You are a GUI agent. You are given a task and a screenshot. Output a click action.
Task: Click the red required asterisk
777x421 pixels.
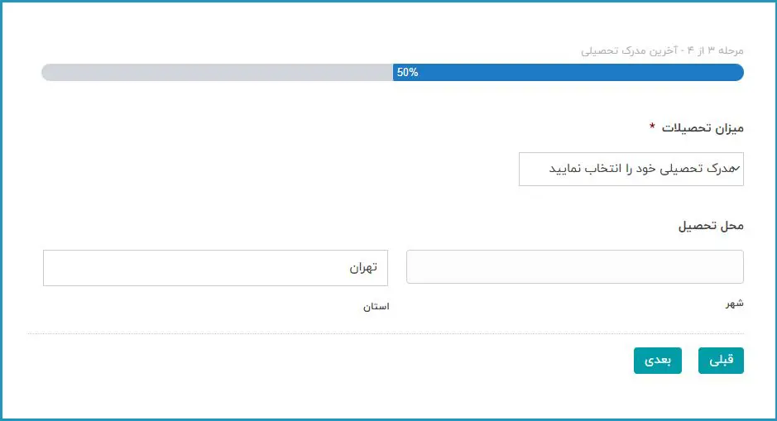[652, 127]
